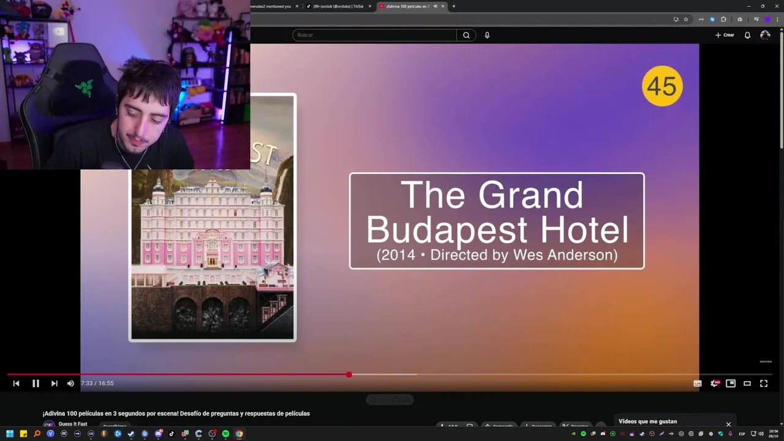
Task: Click the install app icon in address bar
Action: pos(676,20)
